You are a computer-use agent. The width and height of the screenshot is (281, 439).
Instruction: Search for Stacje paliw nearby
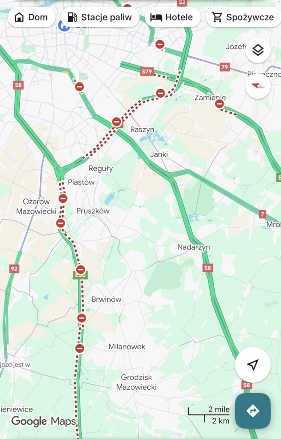pyautogui.click(x=100, y=17)
